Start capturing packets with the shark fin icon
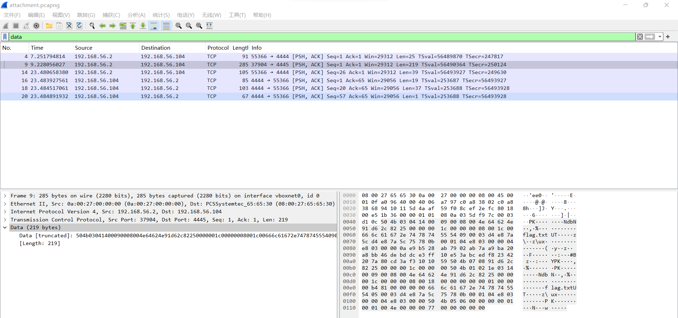Viewport: 678px width, 318px height. (6, 26)
